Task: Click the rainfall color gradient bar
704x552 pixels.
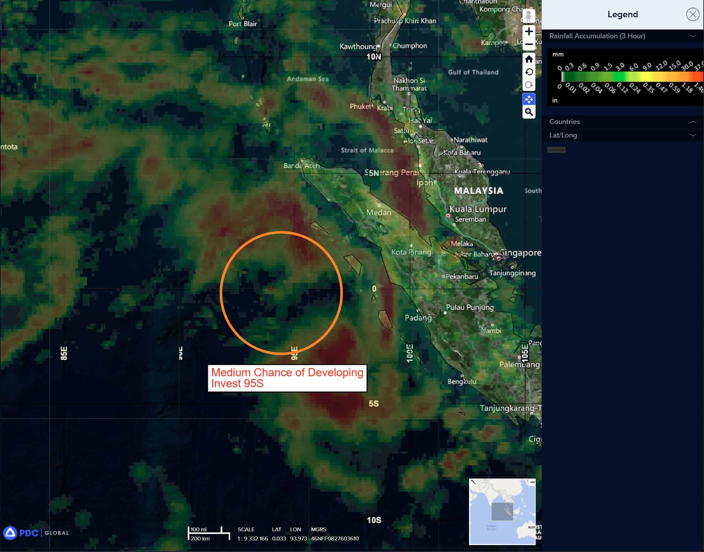Action: pos(632,77)
